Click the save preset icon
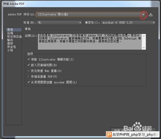This screenshot has width=161, height=139. click(x=151, y=15)
